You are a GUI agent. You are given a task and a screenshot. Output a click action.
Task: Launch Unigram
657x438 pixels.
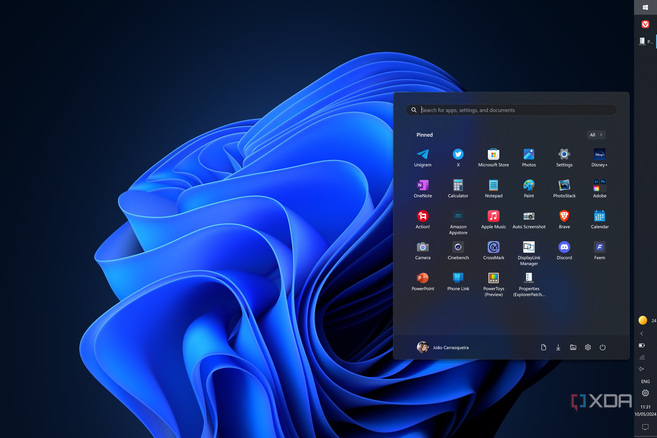(422, 157)
